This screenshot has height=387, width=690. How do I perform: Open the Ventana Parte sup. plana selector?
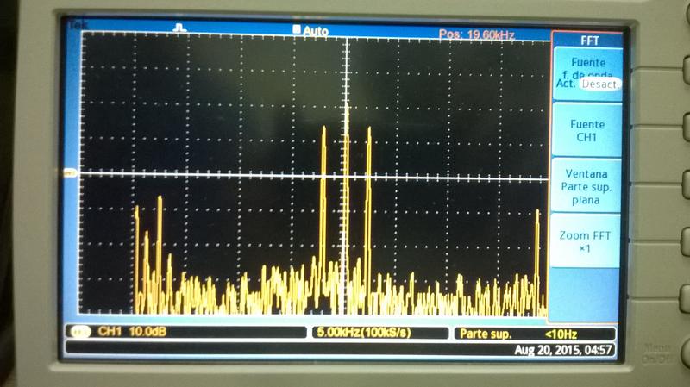[587, 186]
